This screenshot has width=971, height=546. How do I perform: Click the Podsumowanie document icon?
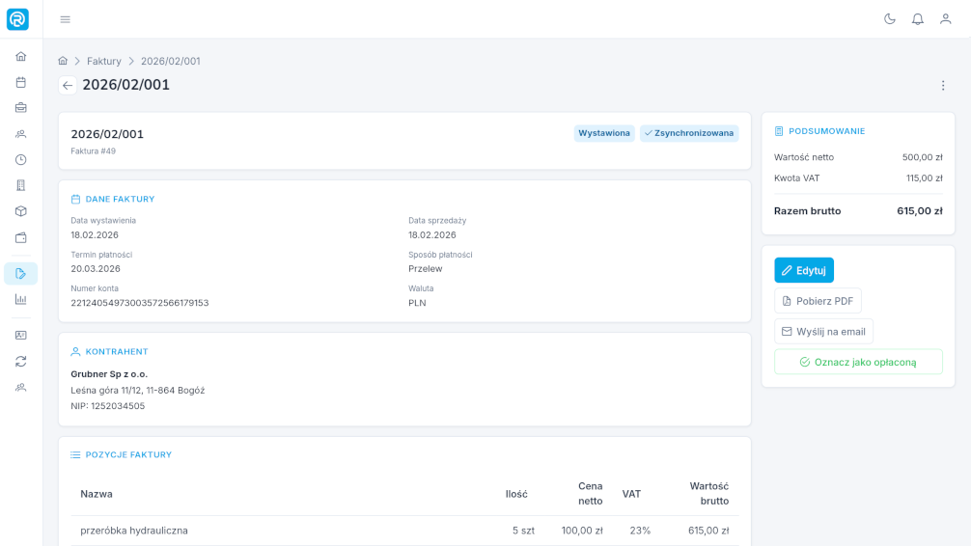(x=779, y=131)
